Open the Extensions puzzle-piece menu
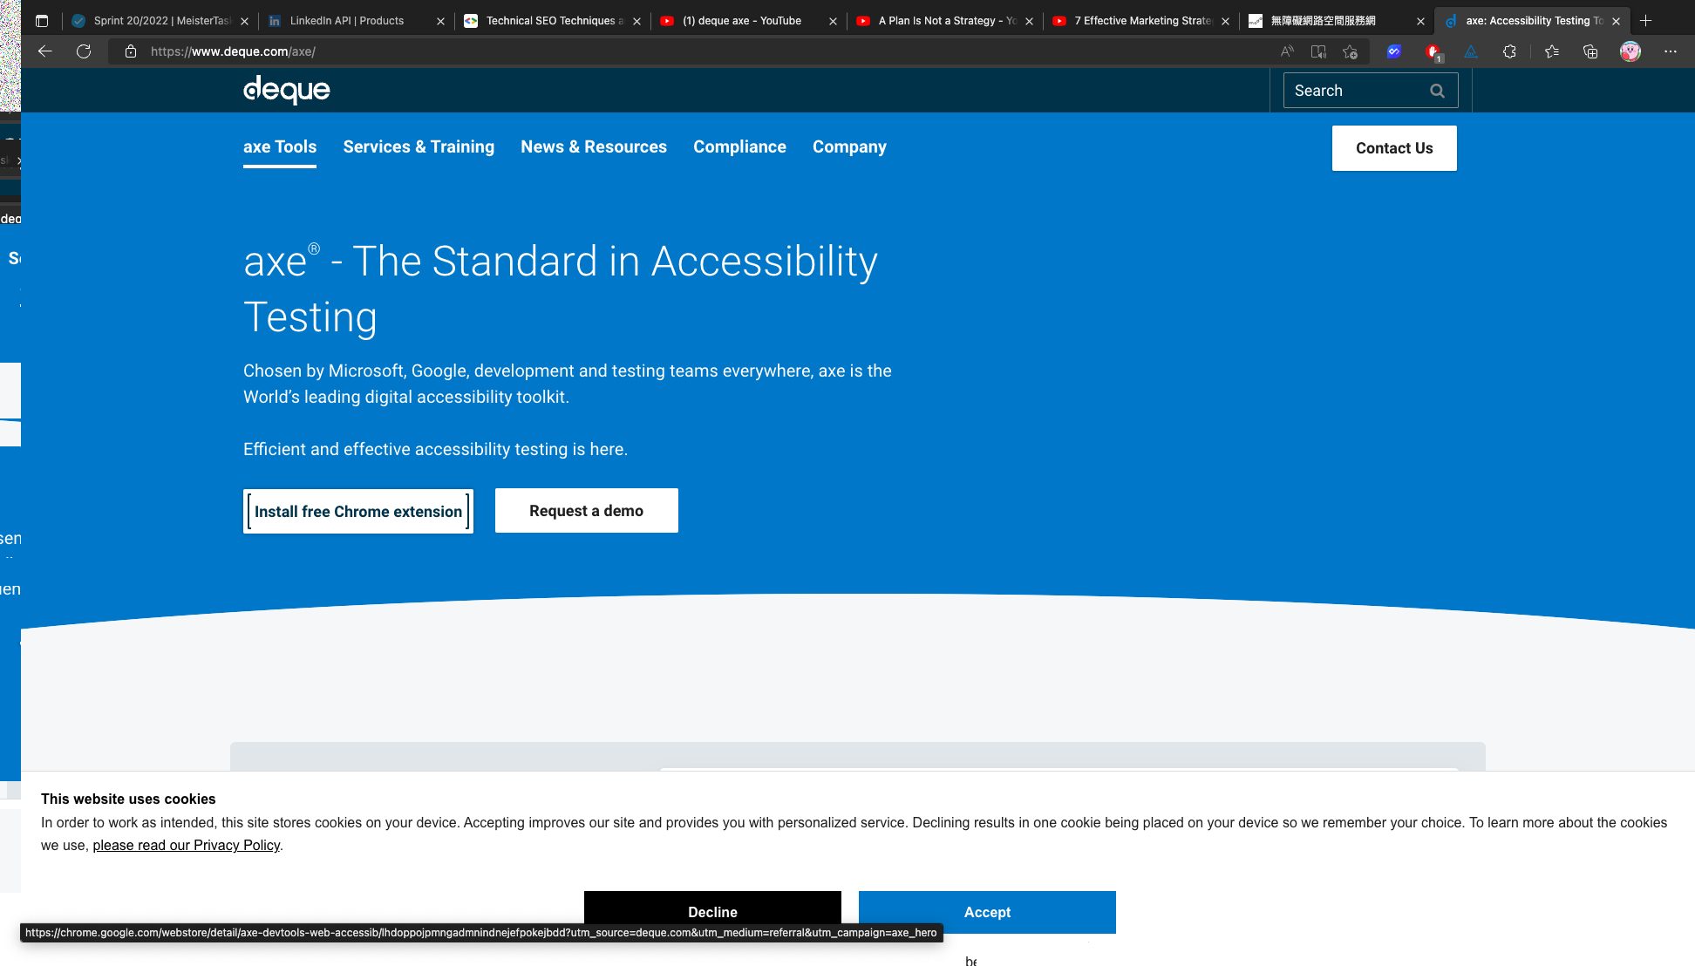This screenshot has height=966, width=1695. 1509,51
